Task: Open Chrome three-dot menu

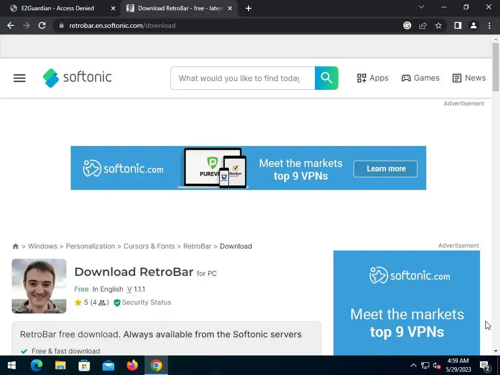Action: (x=489, y=25)
